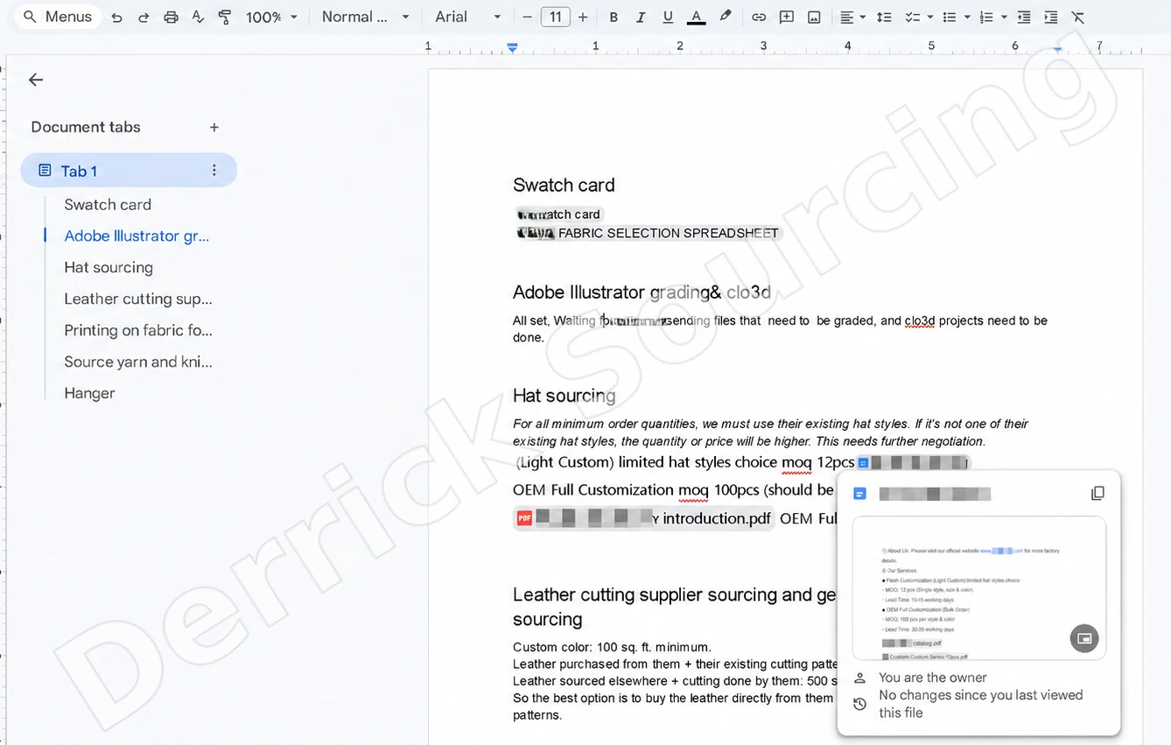Jump to Hanger outline heading

(x=89, y=394)
